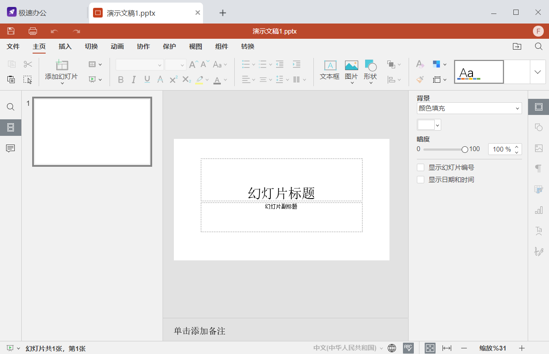Enable 显示日期和时间 checkbox
Screen dimensions: 549x354
tap(420, 180)
